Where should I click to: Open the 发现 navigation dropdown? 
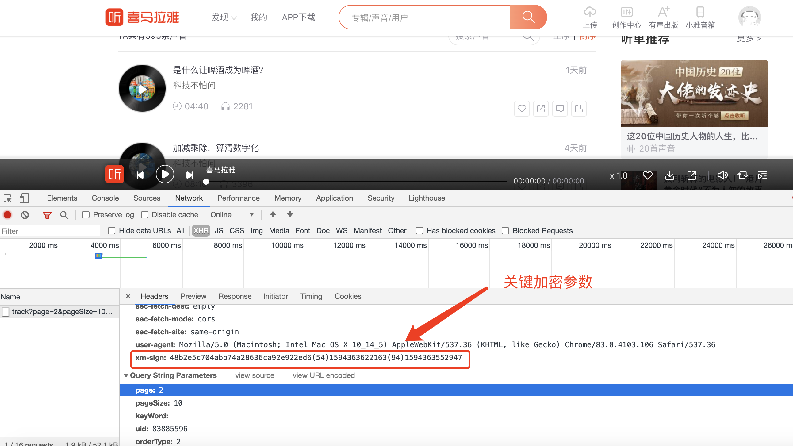224,17
